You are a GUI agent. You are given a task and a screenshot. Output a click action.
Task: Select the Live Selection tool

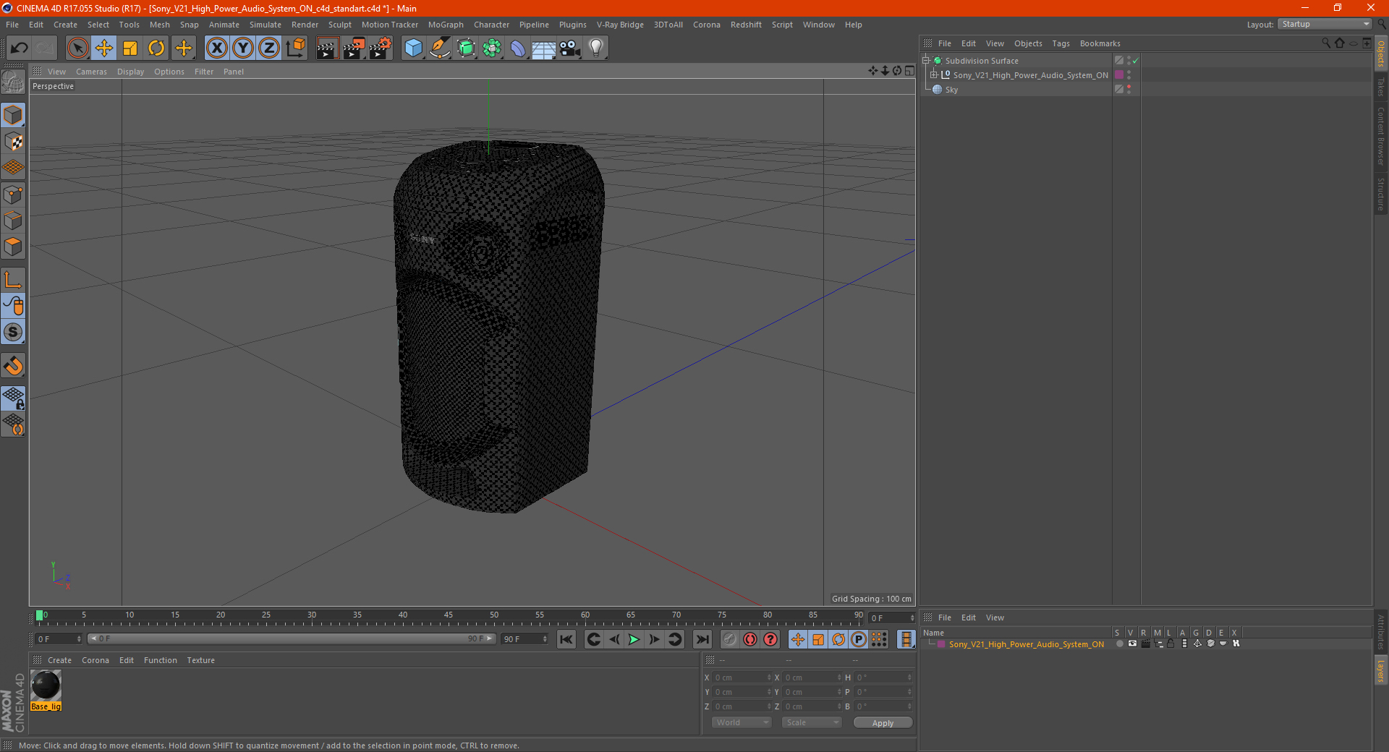tap(77, 48)
